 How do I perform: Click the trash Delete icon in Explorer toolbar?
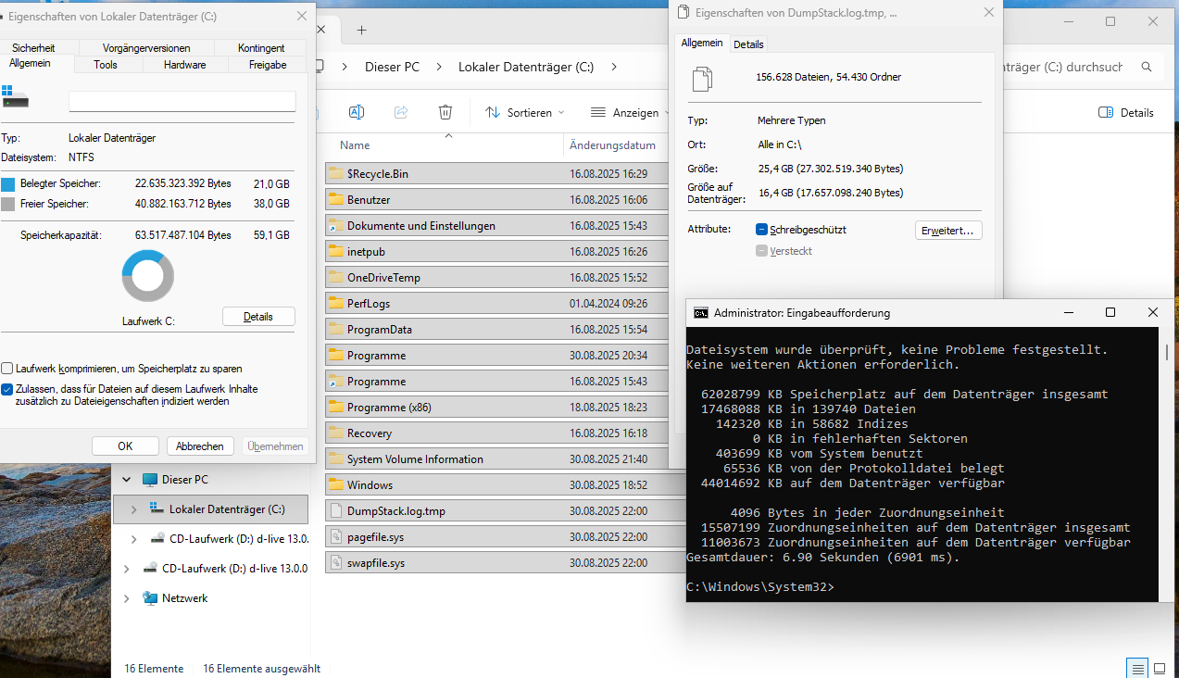pos(445,112)
